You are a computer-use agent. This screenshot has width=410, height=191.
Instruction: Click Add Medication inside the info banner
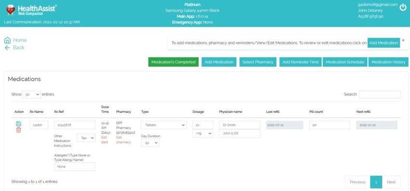(x=383, y=43)
